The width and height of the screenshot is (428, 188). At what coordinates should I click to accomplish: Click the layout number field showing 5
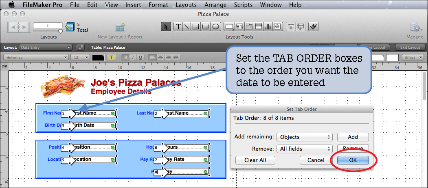click(48, 26)
